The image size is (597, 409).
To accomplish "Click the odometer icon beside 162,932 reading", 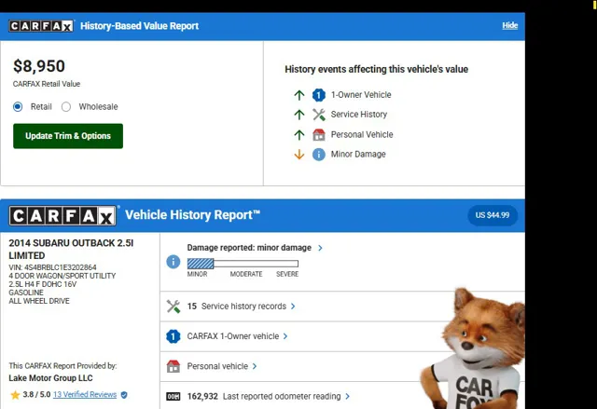I will tap(174, 397).
